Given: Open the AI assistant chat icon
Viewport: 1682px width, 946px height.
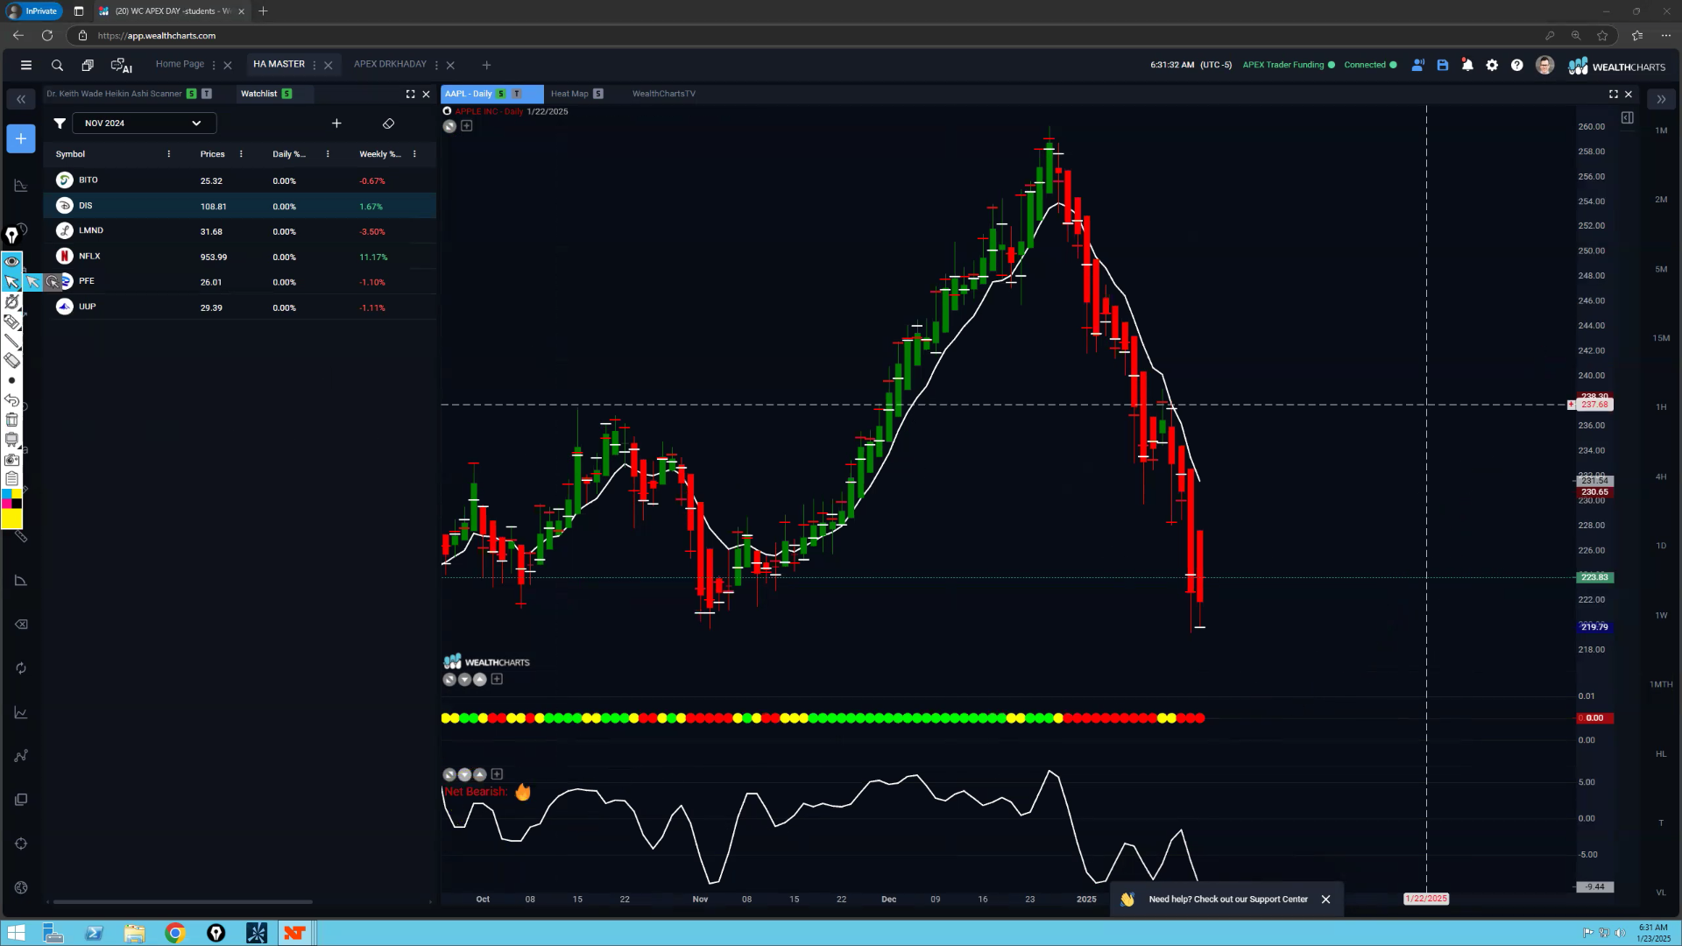Looking at the screenshot, I should click(x=121, y=65).
